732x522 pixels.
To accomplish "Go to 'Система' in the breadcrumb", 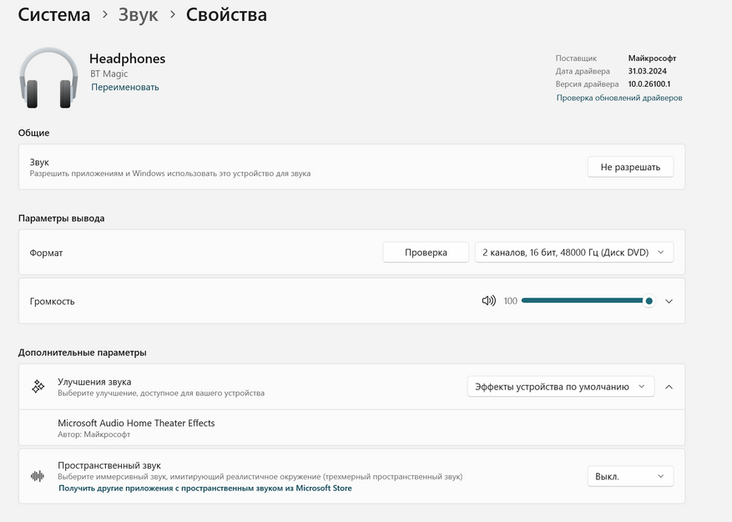I will pyautogui.click(x=54, y=15).
